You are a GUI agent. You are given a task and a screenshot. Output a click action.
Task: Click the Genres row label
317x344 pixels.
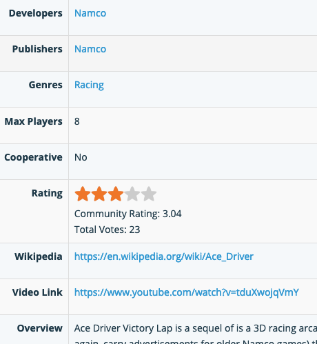coord(45,85)
